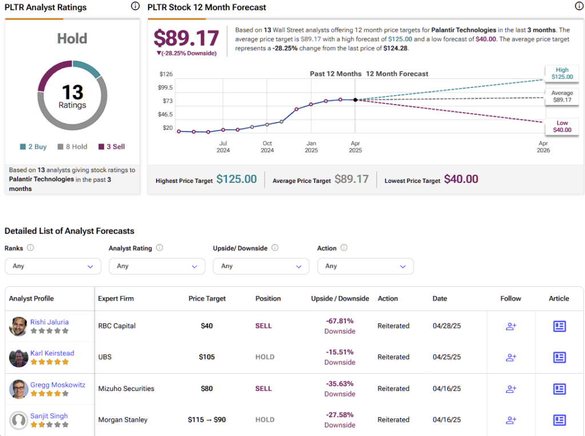
Task: Open article for Morgan Stanley rating
Action: (559, 420)
